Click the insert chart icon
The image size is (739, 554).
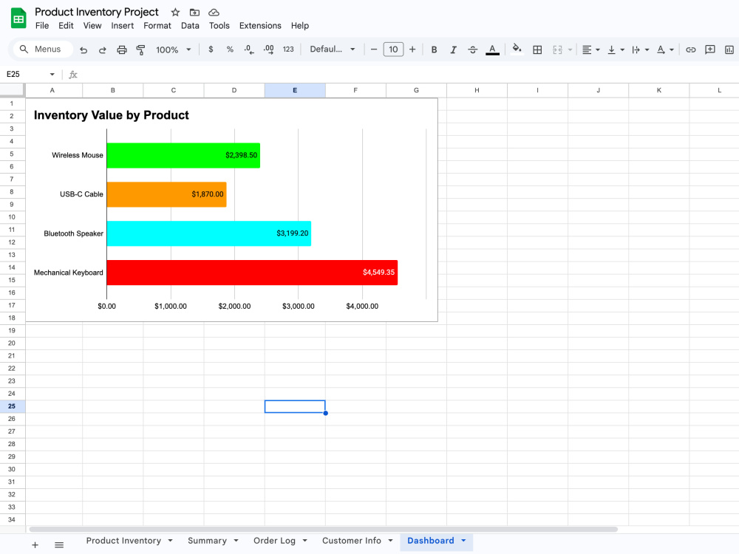click(x=729, y=49)
